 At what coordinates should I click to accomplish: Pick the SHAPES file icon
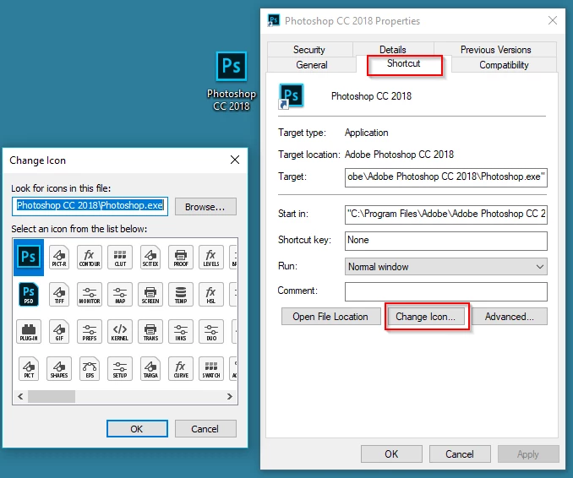(59, 369)
